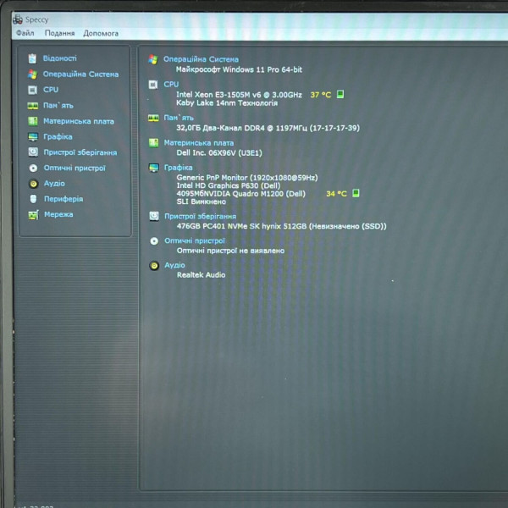The width and height of the screenshot is (508, 508).
Task: Click disc icon beside Оптичні пристрої summary heading
Action: pyautogui.click(x=154, y=240)
